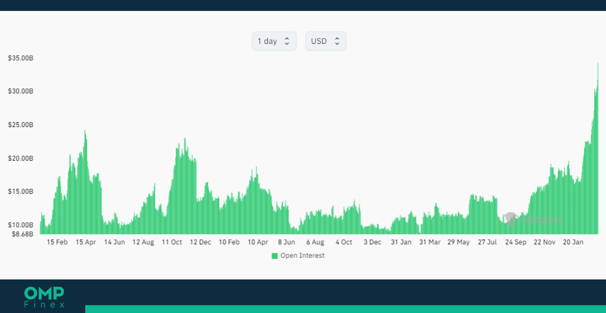Click the 27 Jul date label

[487, 242]
